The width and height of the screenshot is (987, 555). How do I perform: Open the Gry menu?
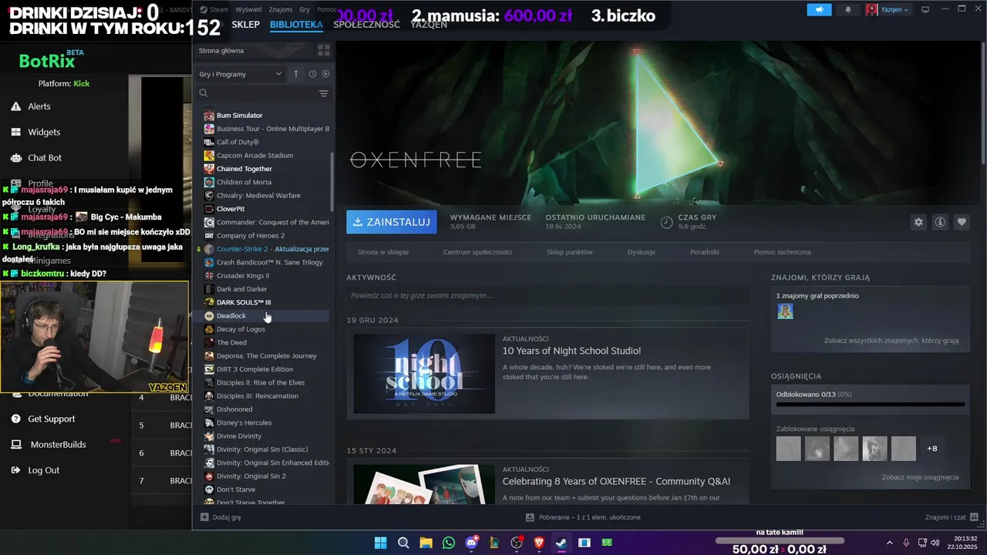click(305, 9)
